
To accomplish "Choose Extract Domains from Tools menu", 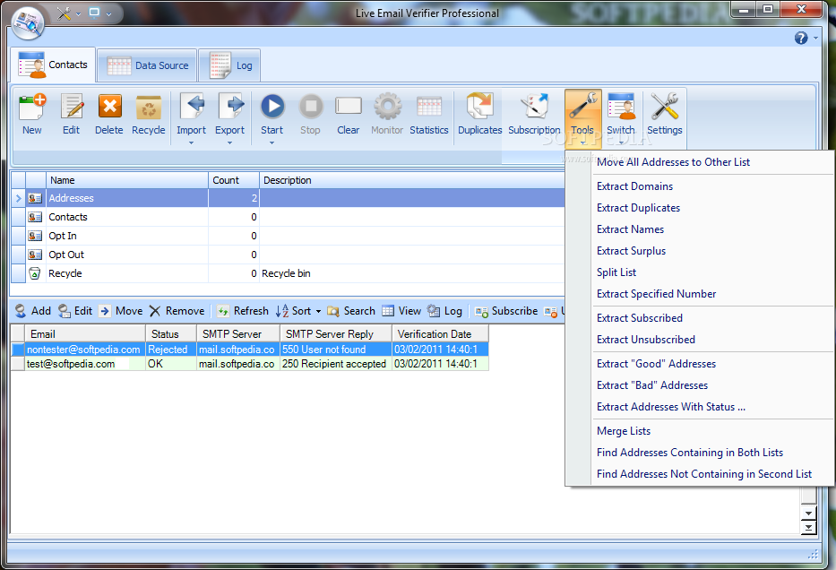I will tap(634, 186).
